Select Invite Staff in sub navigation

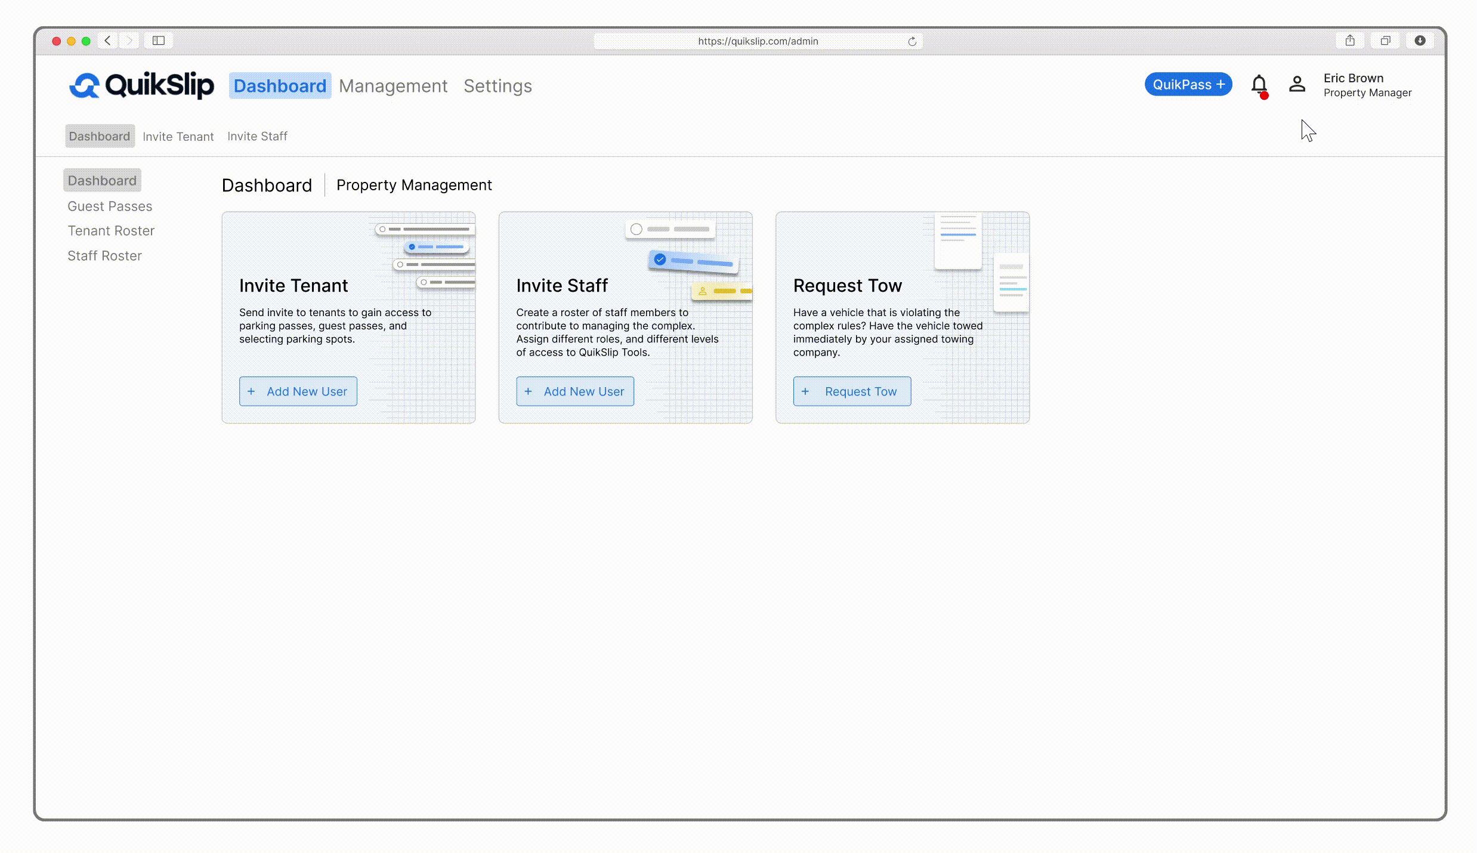257,136
